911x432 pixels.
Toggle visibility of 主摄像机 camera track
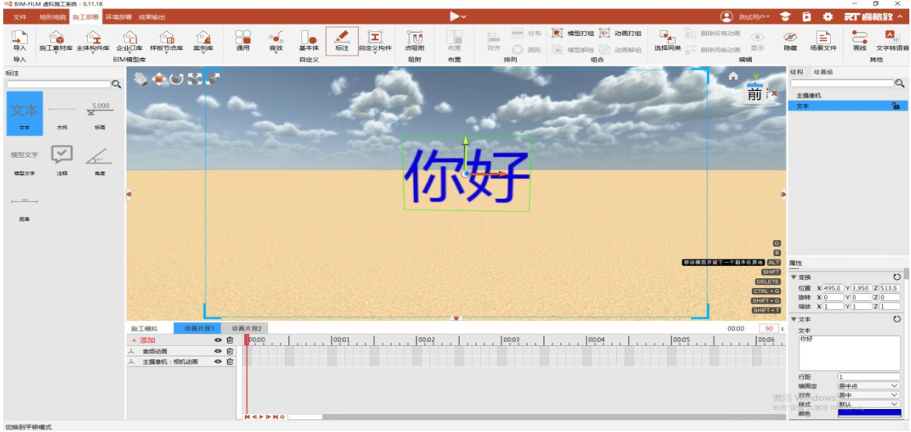(218, 362)
